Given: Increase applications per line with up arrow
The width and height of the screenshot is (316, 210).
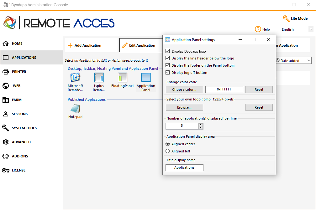Looking at the screenshot, I should click(x=201, y=125).
